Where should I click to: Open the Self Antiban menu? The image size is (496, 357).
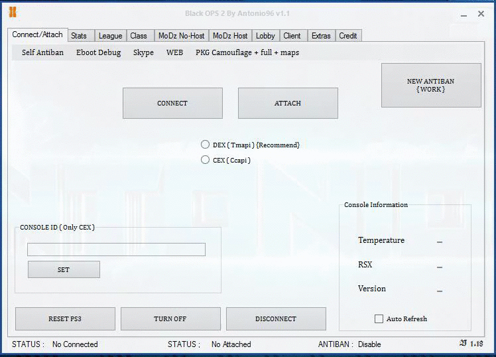pyautogui.click(x=42, y=52)
